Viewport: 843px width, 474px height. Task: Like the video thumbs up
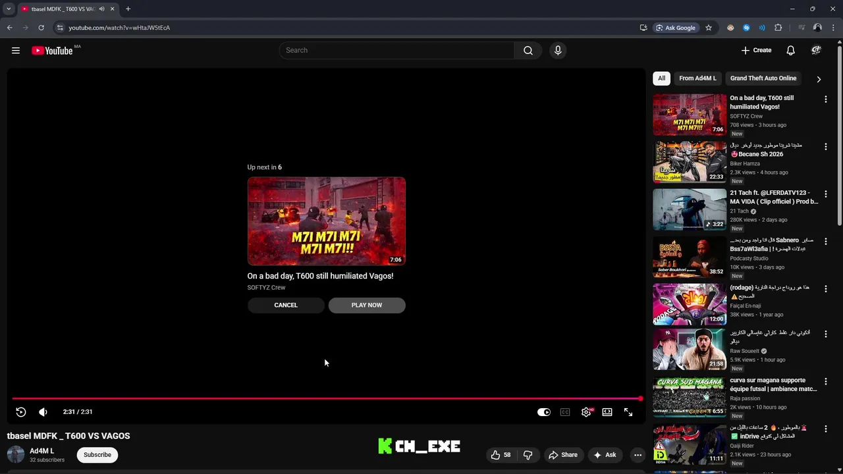pos(501,455)
